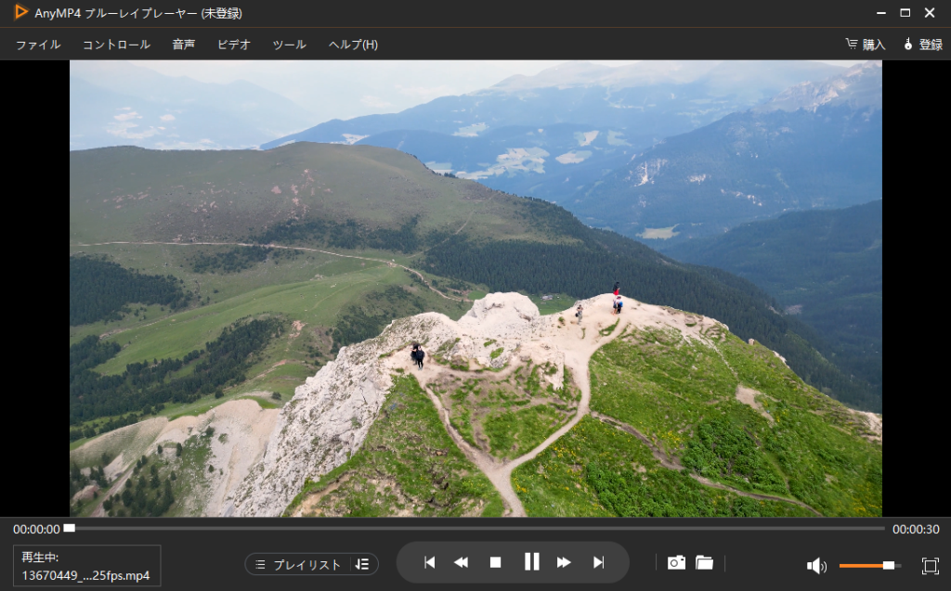The height and width of the screenshot is (591, 951).
Task: Click the AnyMP4 orange logo icon
Action: (x=20, y=12)
